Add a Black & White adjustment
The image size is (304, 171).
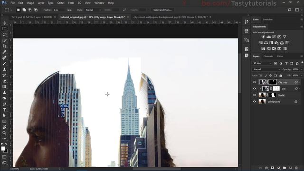[271, 43]
